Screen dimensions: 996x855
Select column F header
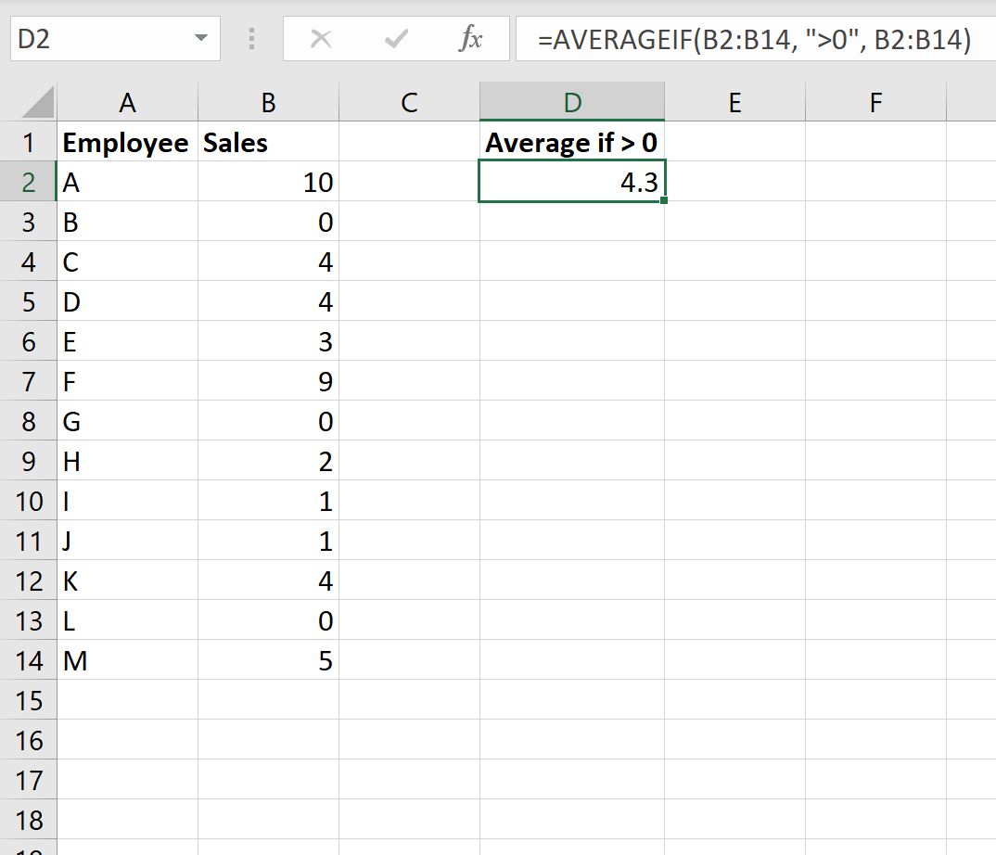(x=876, y=102)
